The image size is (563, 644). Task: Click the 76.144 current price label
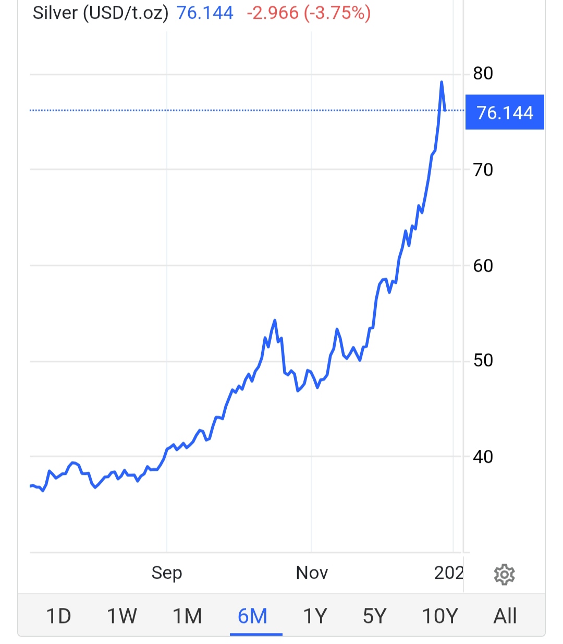pyautogui.click(x=504, y=112)
